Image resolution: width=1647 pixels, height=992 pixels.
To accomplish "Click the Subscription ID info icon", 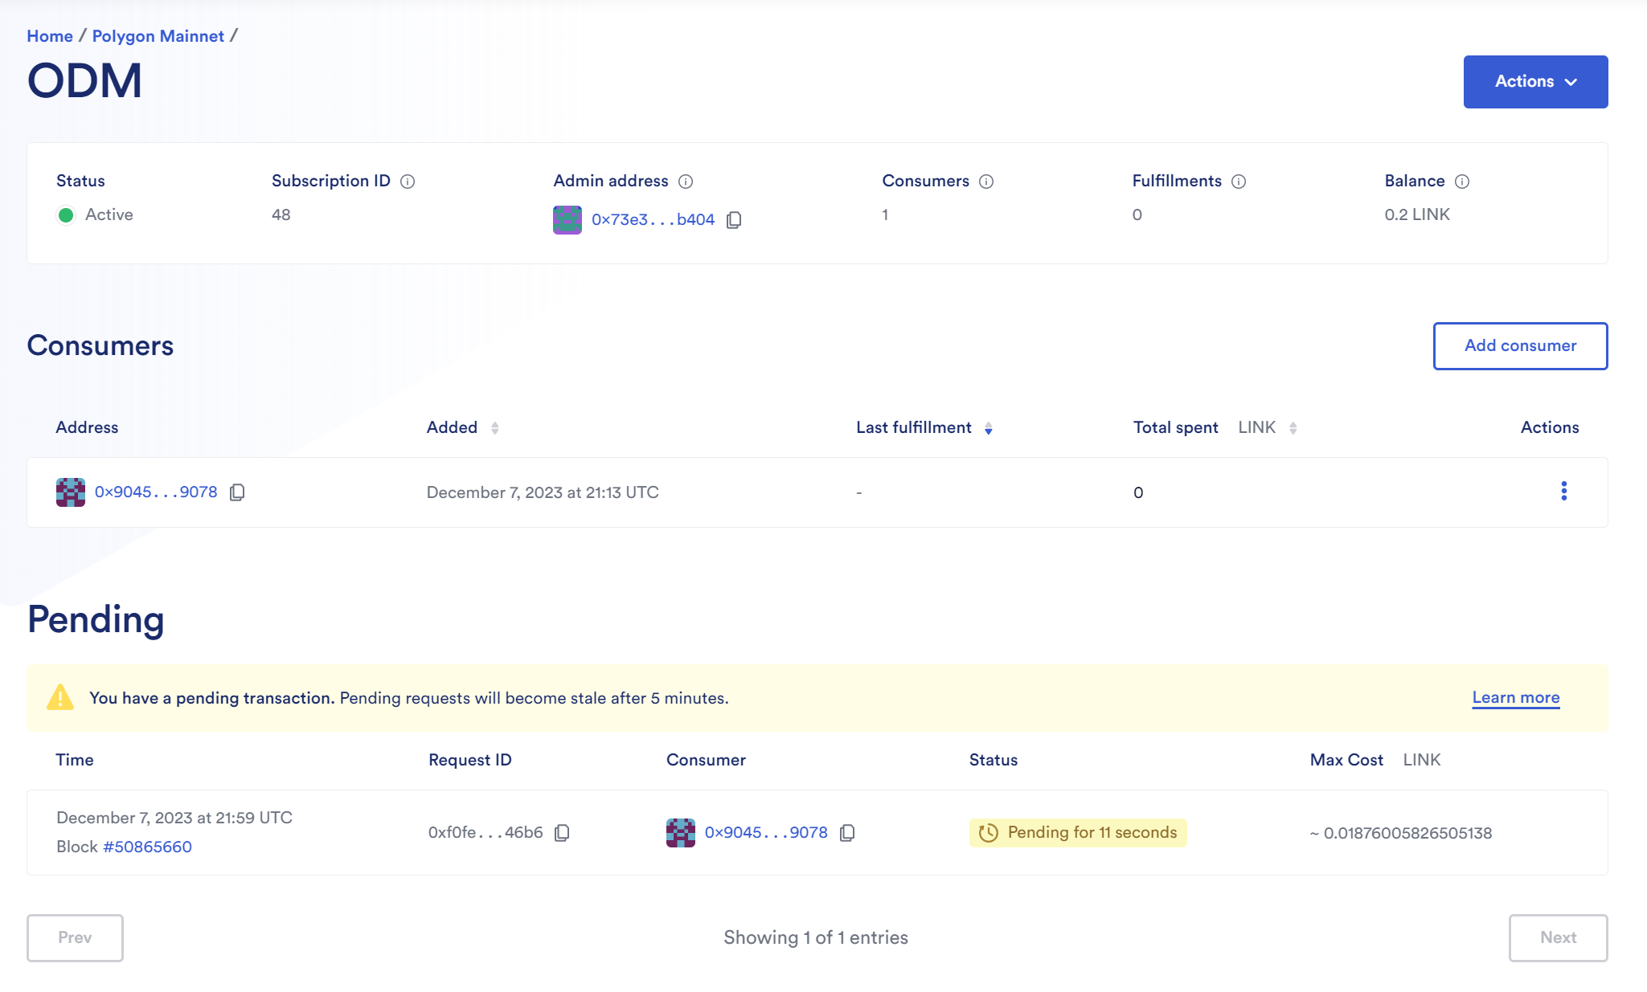I will tap(408, 182).
